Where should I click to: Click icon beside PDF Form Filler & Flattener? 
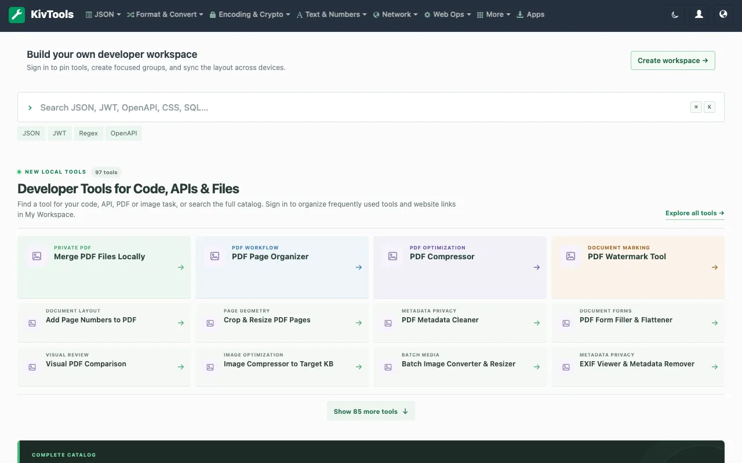tap(566, 323)
